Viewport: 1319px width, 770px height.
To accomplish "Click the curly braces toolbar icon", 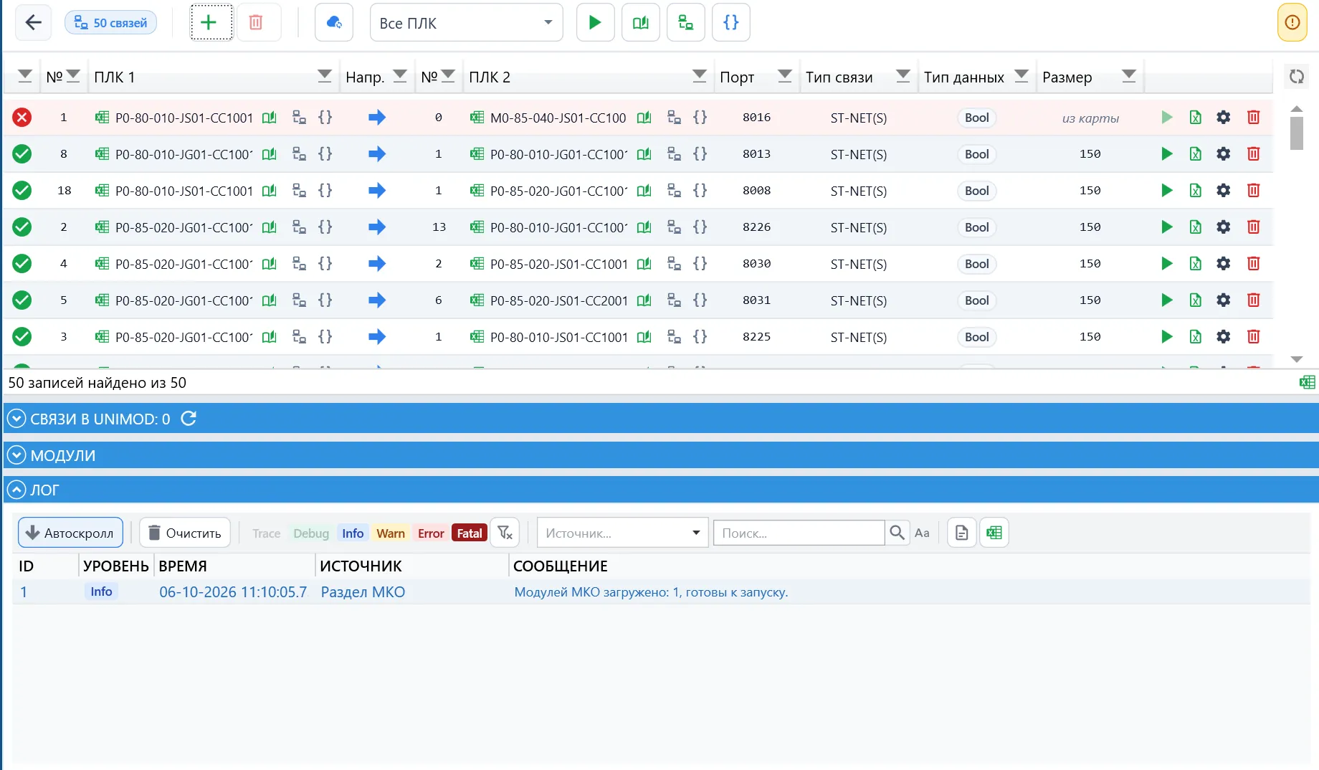I will click(730, 22).
